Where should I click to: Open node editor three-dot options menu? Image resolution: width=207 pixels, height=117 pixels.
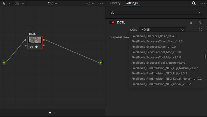coord(101,3)
